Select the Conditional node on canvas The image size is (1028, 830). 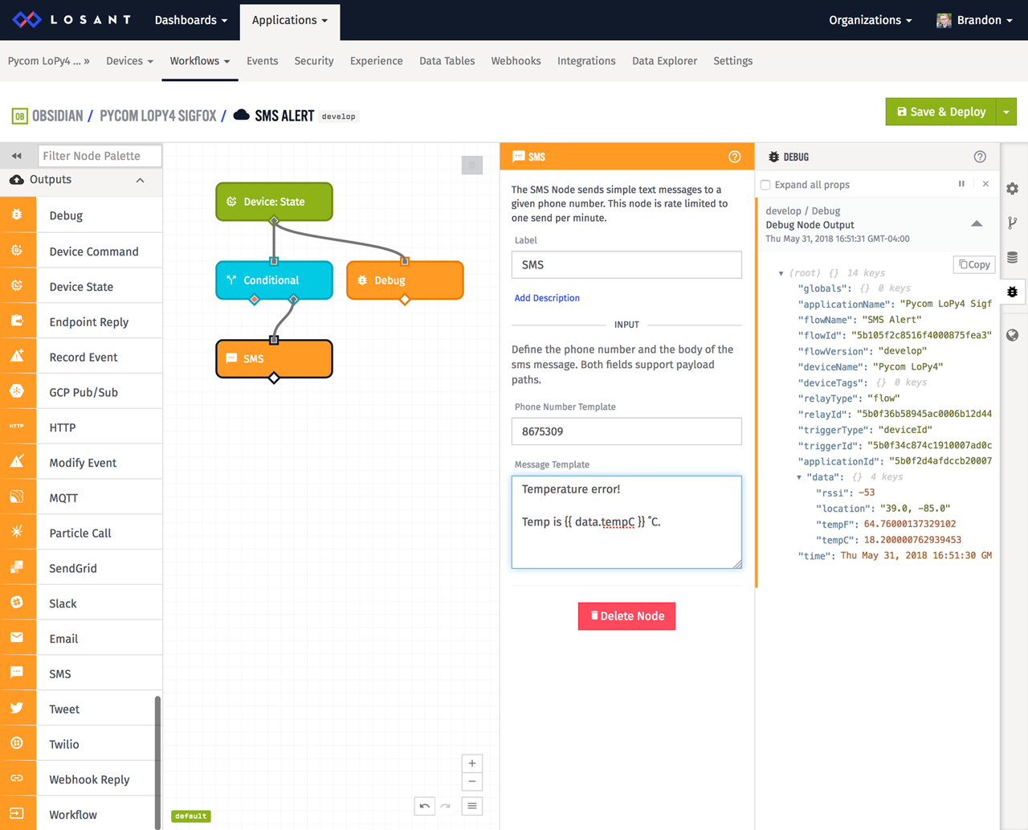pos(274,280)
